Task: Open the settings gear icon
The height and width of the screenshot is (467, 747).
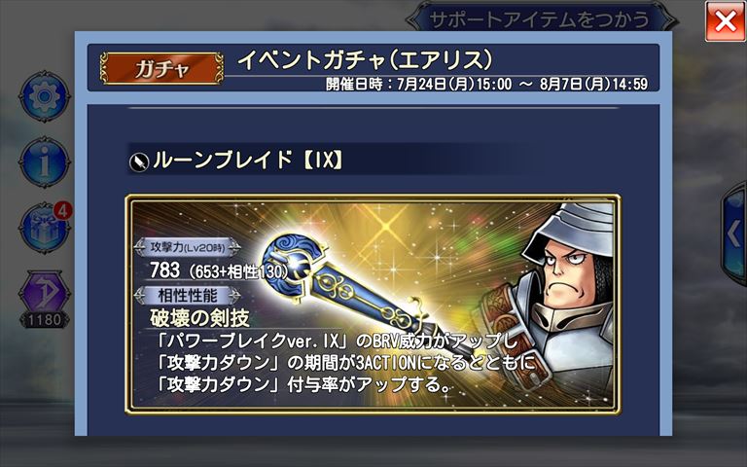Action: click(45, 96)
